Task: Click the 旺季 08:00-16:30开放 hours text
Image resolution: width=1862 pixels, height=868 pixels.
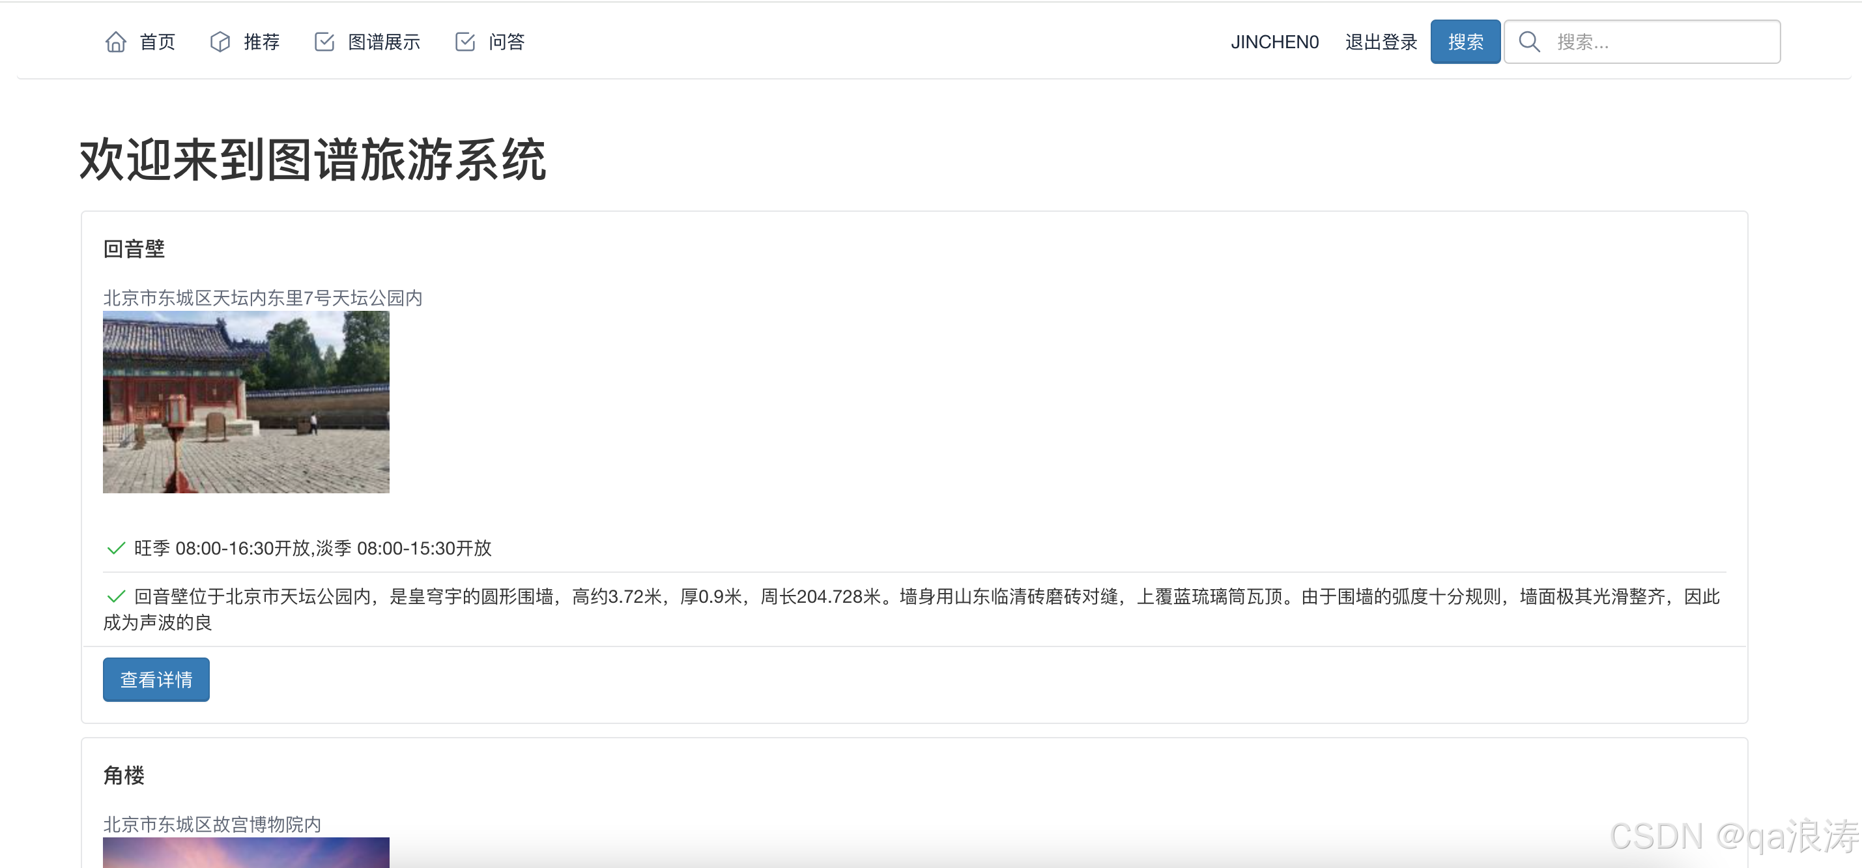Action: click(312, 548)
